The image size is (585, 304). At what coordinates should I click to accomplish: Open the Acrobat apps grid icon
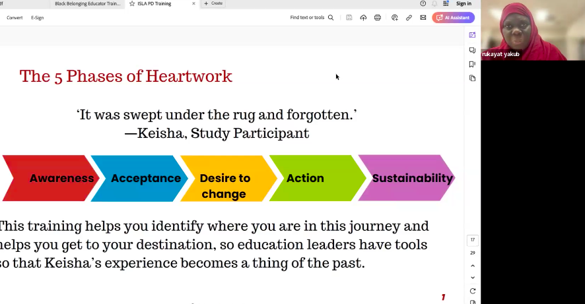446,4
